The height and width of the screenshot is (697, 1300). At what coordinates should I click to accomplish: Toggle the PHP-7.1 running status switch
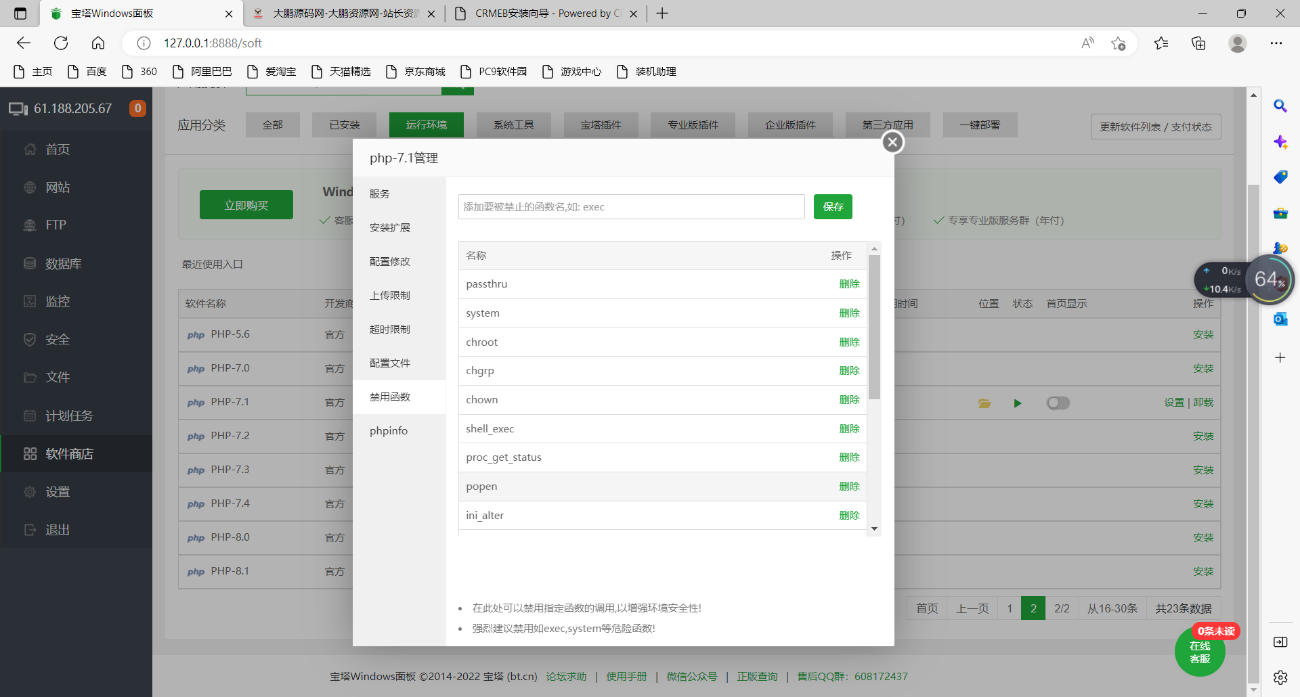point(1058,403)
